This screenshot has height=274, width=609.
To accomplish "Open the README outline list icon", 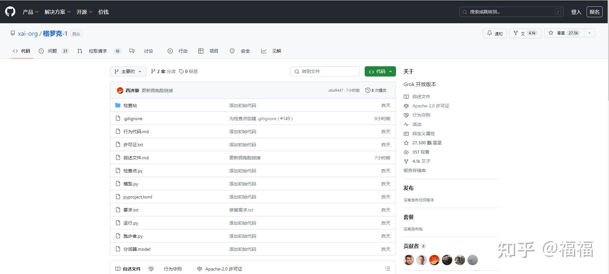I will click(388, 269).
